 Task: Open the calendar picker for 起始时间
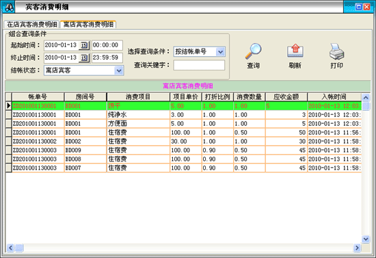[84, 45]
